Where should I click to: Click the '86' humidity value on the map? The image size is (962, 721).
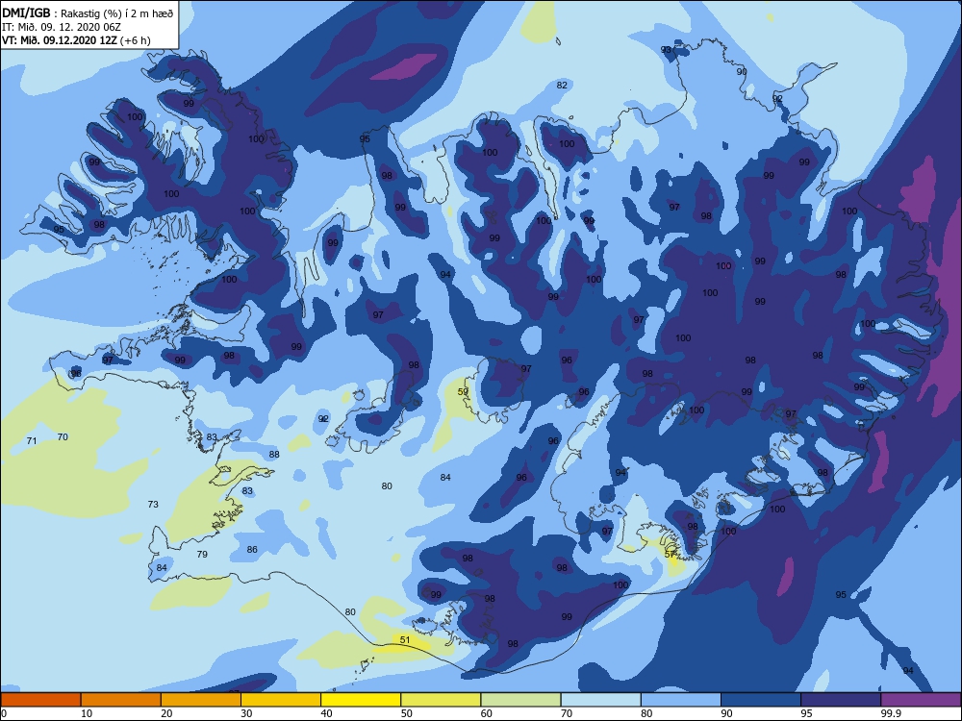point(252,550)
